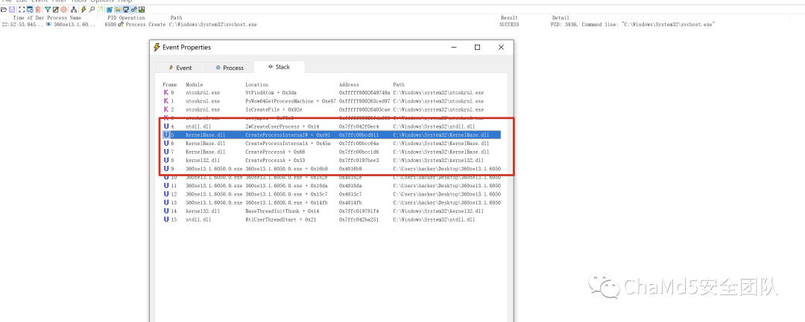The height and width of the screenshot is (322, 805).
Task: Click the U icon of frame 15
Action: tap(165, 219)
